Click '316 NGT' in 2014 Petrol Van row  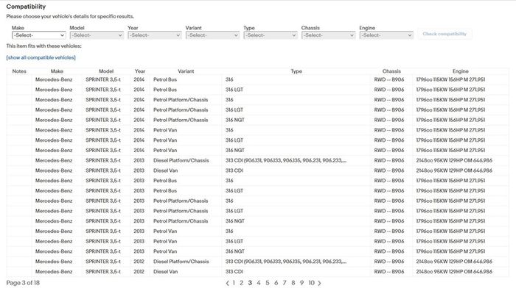click(x=235, y=150)
